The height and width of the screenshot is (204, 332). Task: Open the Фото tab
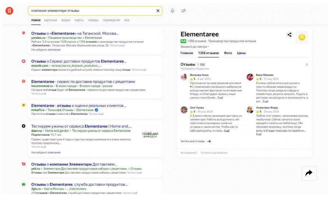point(228,53)
